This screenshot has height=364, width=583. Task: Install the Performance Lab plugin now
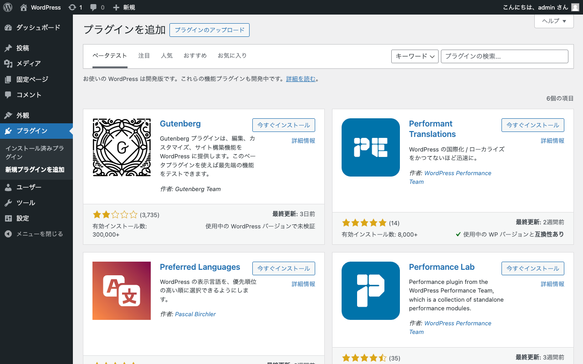pos(533,268)
